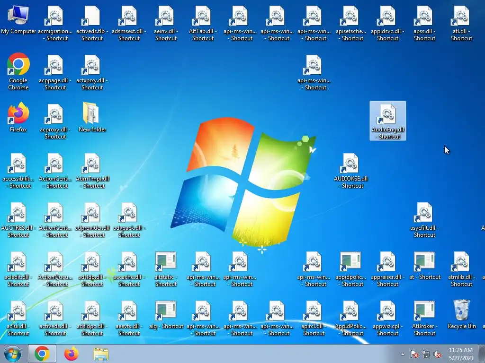The width and height of the screenshot is (485, 363).
Task: Open Windows Explorer from the taskbar
Action: click(101, 354)
